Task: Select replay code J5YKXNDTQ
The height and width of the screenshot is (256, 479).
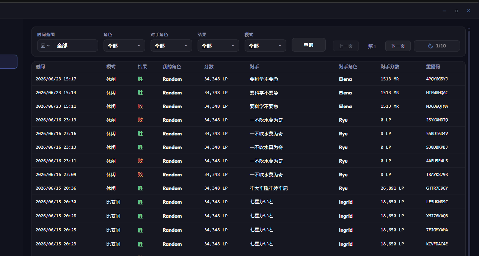Action: (x=437, y=120)
